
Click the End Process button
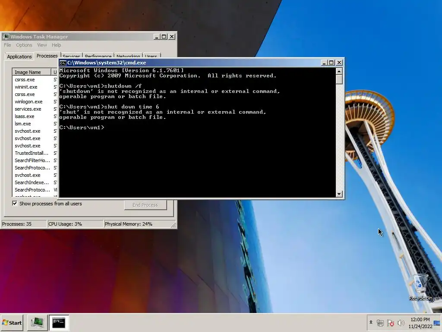145,205
